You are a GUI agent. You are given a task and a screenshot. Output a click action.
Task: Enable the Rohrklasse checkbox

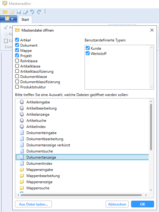[17, 61]
